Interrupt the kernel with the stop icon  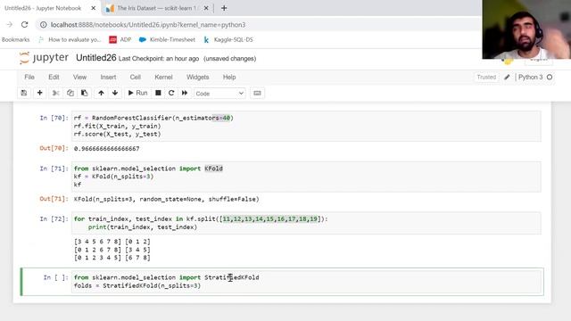(158, 93)
